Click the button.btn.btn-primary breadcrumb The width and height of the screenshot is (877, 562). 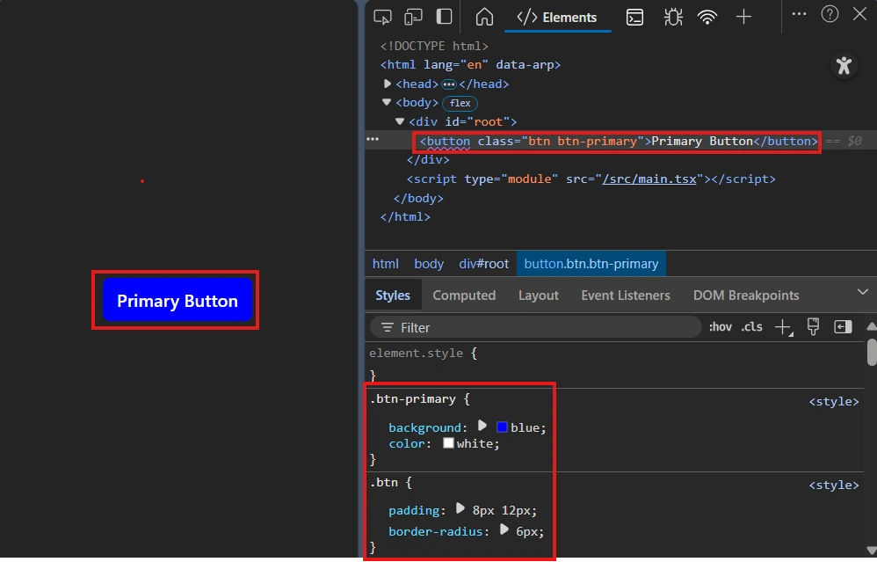point(591,264)
